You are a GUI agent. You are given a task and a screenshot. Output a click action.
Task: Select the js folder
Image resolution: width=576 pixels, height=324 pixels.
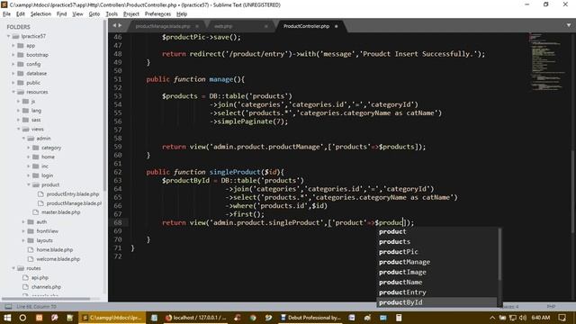pyautogui.click(x=32, y=101)
